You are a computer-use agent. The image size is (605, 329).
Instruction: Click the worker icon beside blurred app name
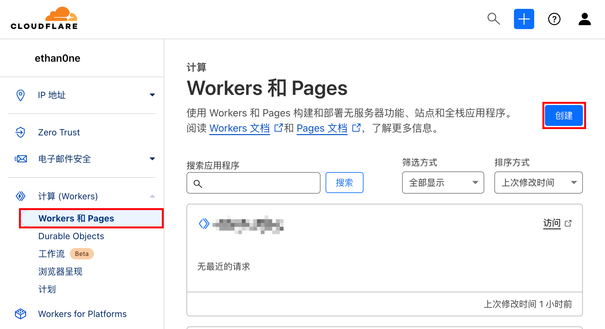point(204,224)
